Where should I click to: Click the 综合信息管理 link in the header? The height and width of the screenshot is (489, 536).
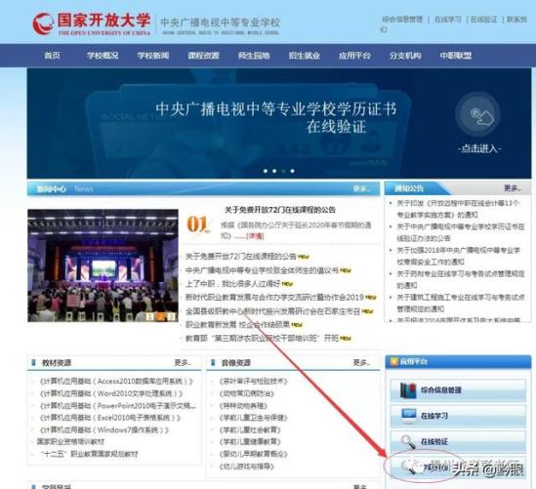(x=402, y=20)
